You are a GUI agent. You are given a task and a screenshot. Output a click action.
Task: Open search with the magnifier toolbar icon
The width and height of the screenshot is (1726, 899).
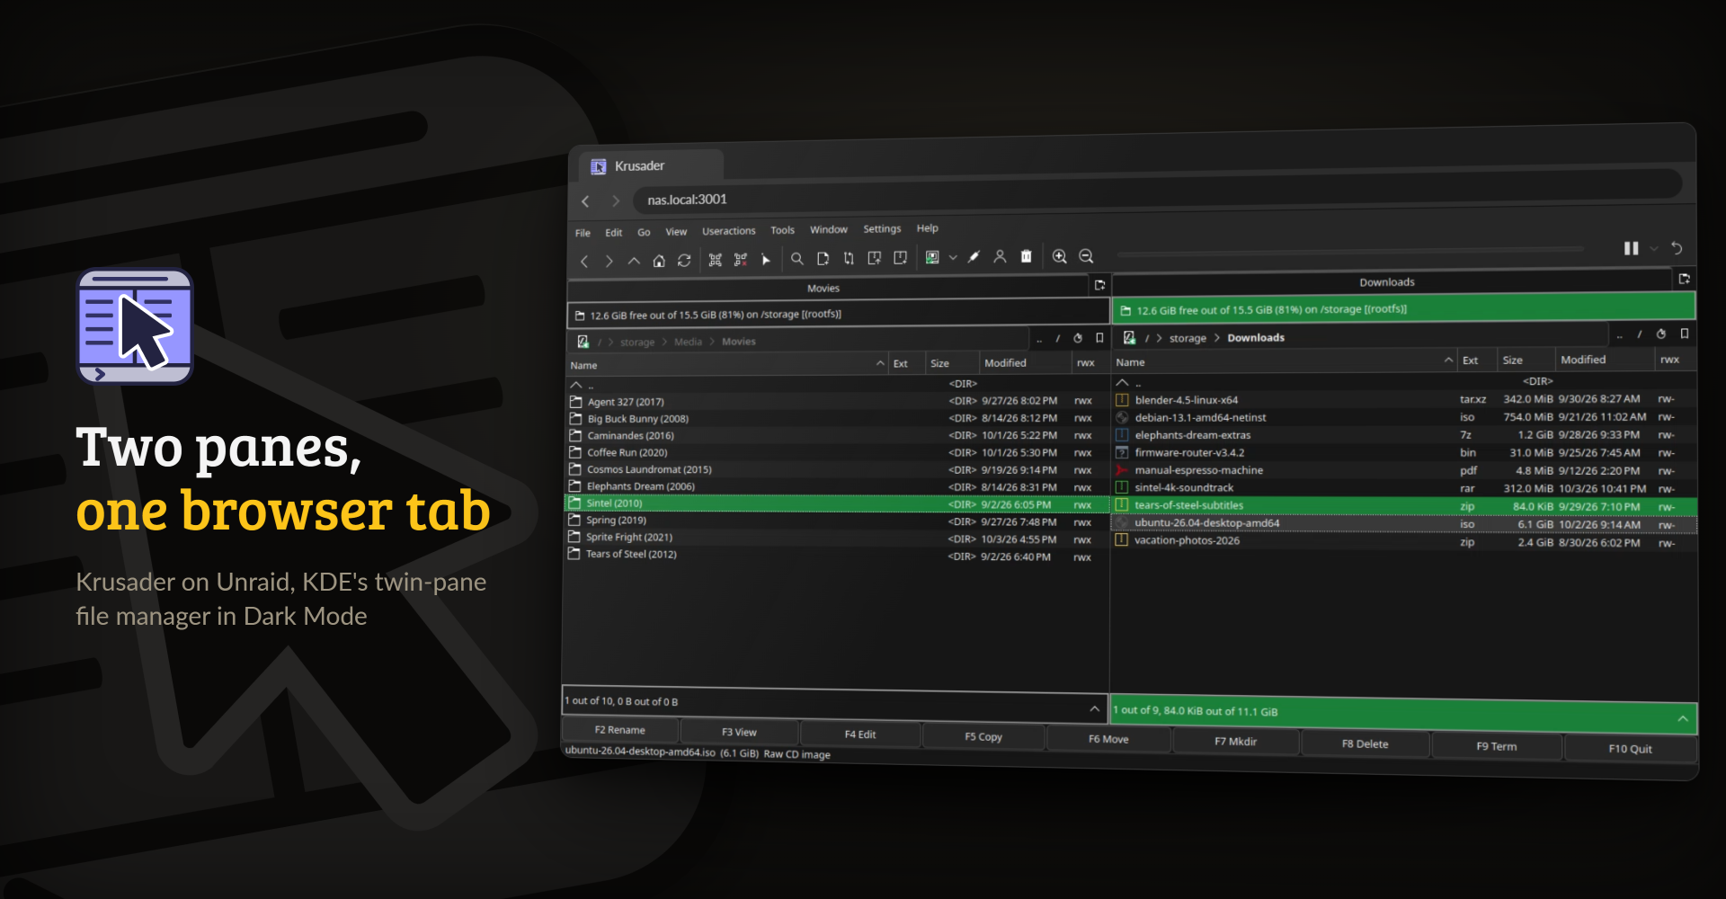click(x=796, y=259)
